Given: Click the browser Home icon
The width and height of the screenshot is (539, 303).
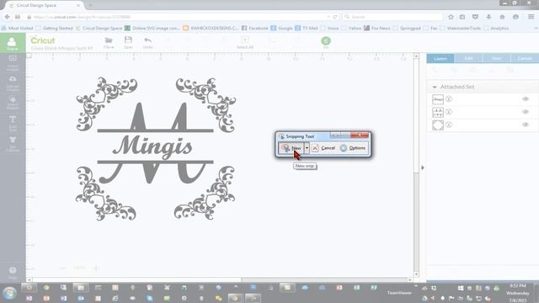Looking at the screenshot, I should click(x=502, y=17).
